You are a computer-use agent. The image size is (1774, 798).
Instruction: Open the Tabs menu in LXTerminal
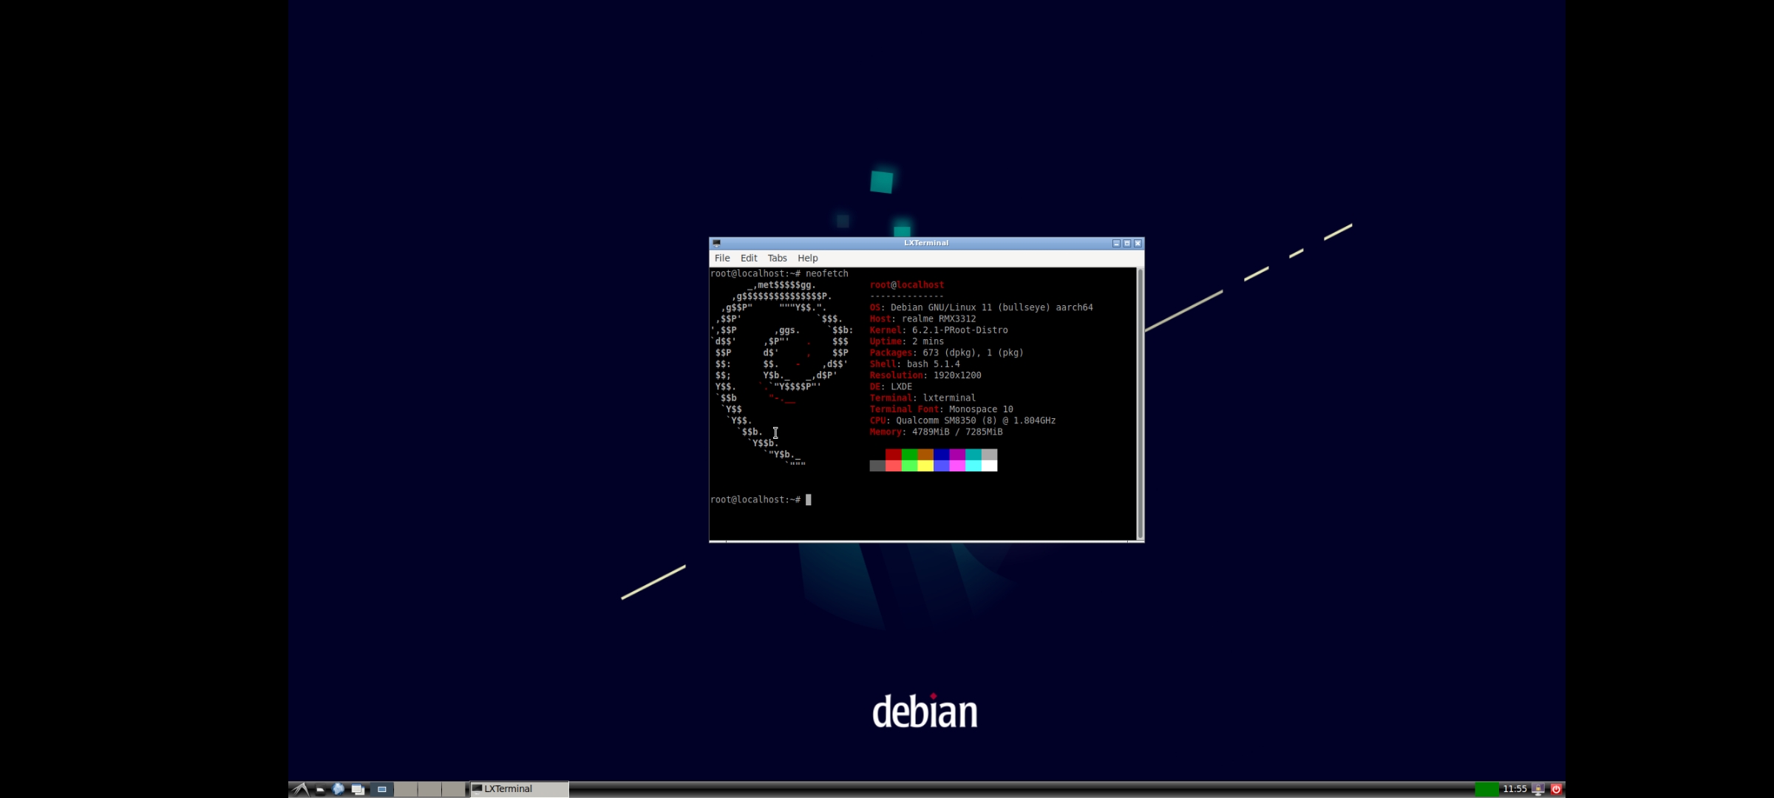click(777, 258)
